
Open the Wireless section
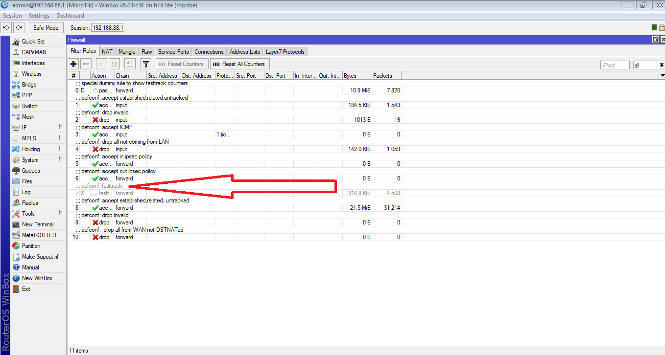pos(32,74)
